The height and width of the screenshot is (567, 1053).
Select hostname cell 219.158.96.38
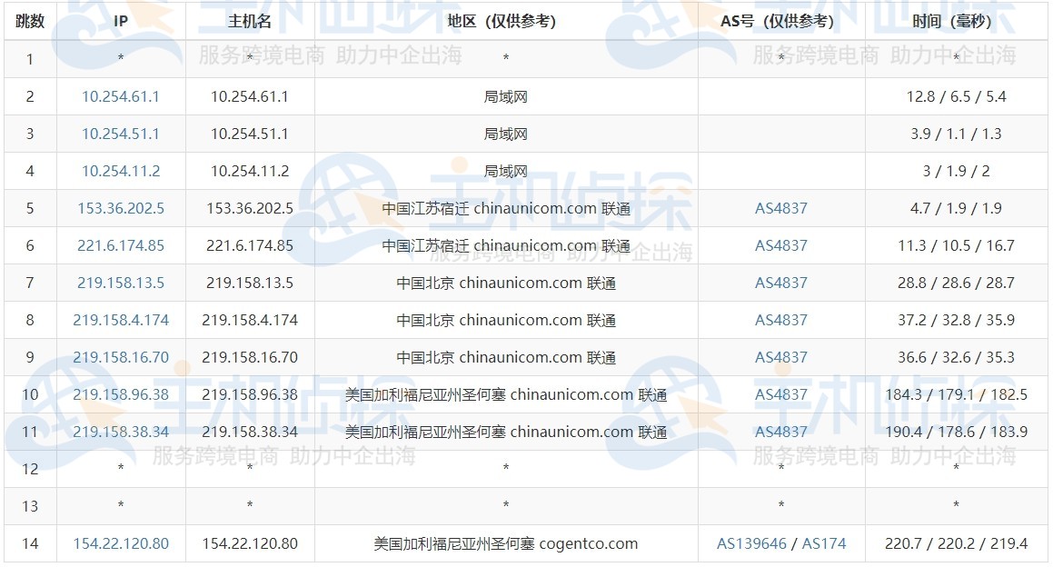pos(250,394)
